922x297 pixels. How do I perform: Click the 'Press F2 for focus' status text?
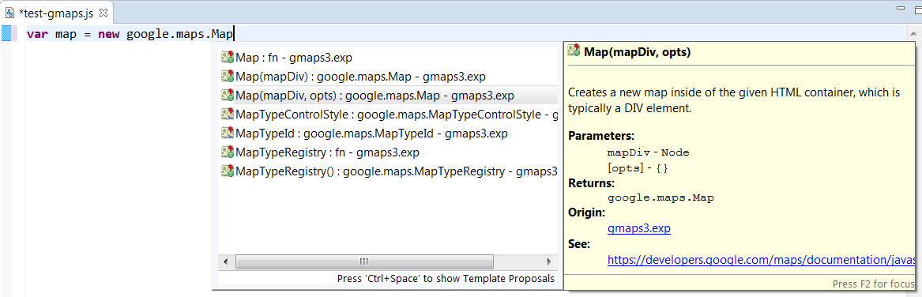[x=874, y=284]
